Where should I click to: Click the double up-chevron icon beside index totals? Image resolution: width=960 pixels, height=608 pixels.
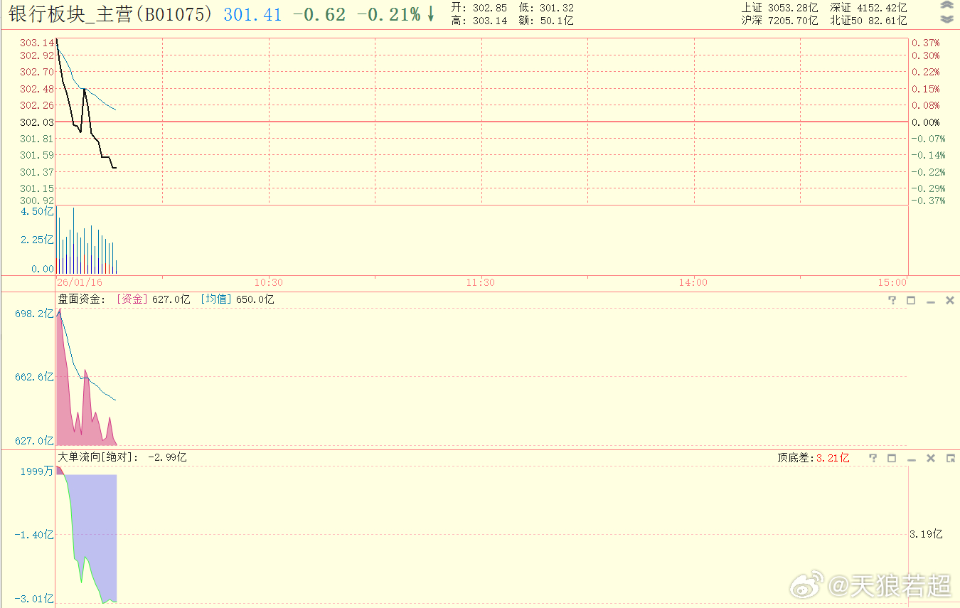point(946,6)
